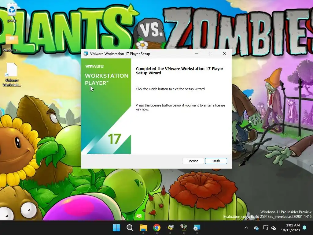Click the License button
313x235 pixels.
click(193, 161)
